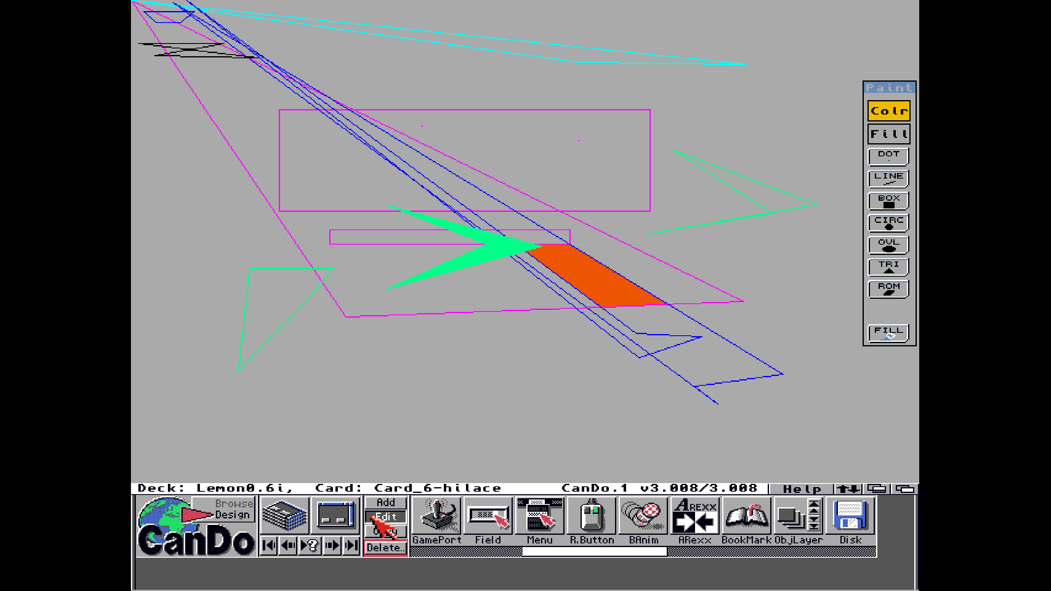Viewport: 1051px width, 591px height.
Task: Select the OVL oval tool
Action: click(888, 245)
